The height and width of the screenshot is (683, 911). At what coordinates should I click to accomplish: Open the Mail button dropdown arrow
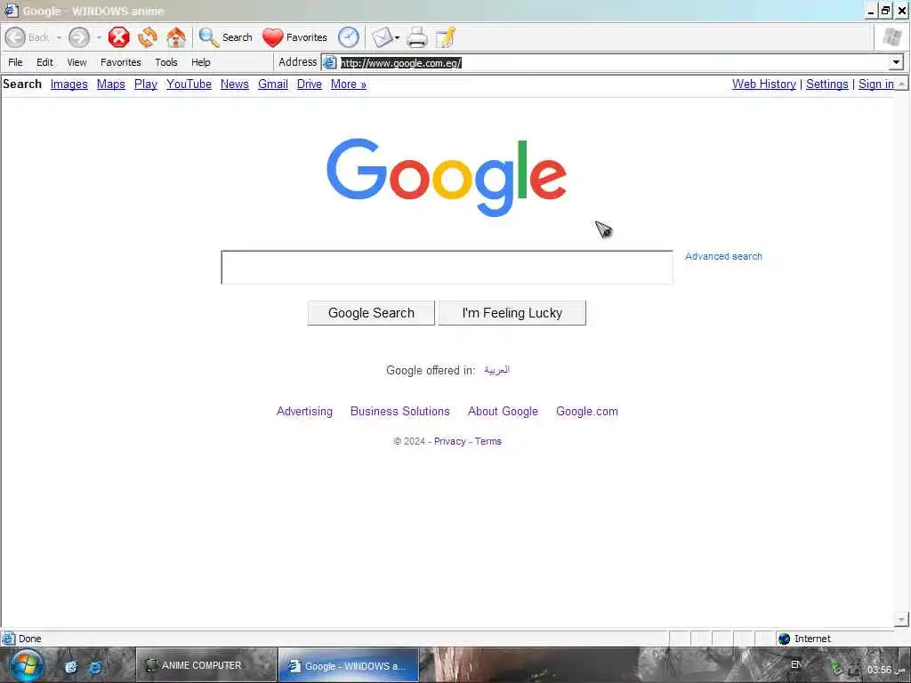pos(398,37)
